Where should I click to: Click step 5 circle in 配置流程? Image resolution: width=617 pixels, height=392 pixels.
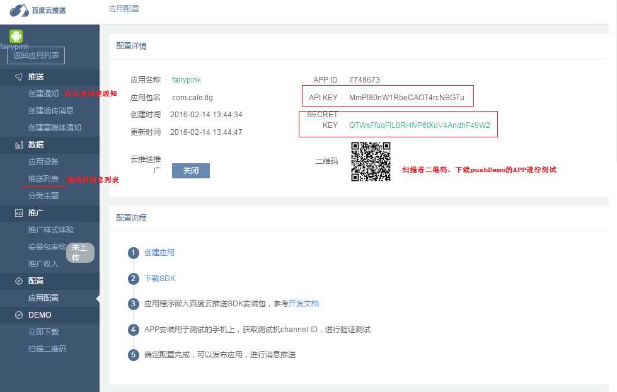(x=134, y=355)
